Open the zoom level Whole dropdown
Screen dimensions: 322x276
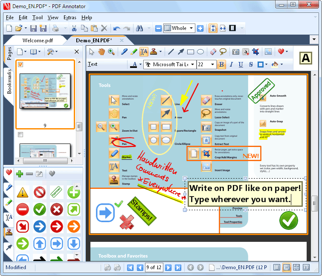[x=191, y=28]
